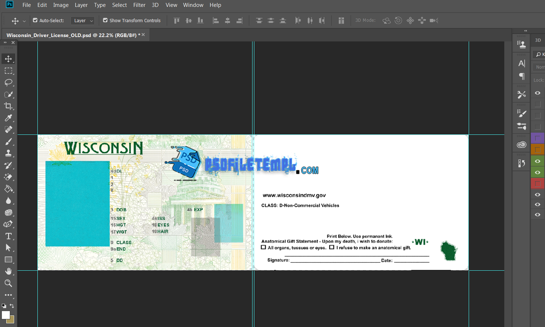Screen dimensions: 545x327
Task: Show the red-labeled layer
Action: pyautogui.click(x=538, y=184)
